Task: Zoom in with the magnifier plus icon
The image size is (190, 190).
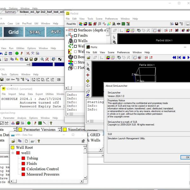Action: click(42, 59)
